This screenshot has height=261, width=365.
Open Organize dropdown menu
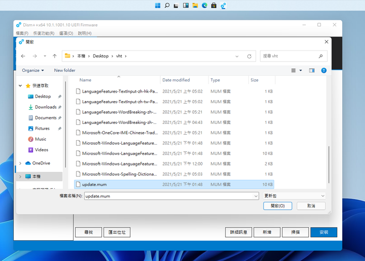pyautogui.click(x=33, y=70)
